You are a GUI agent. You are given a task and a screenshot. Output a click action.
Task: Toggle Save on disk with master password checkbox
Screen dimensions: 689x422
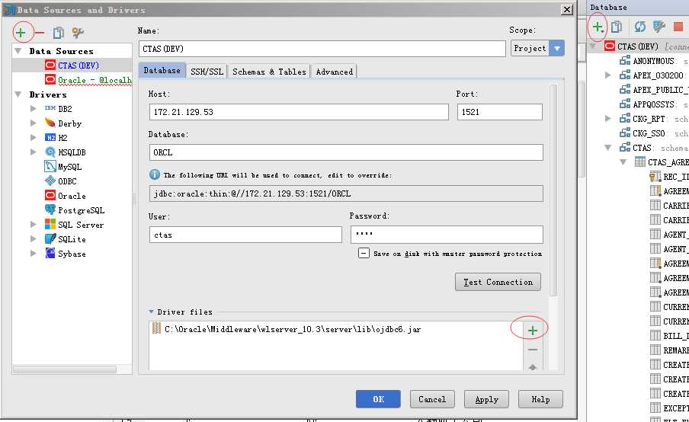click(364, 254)
